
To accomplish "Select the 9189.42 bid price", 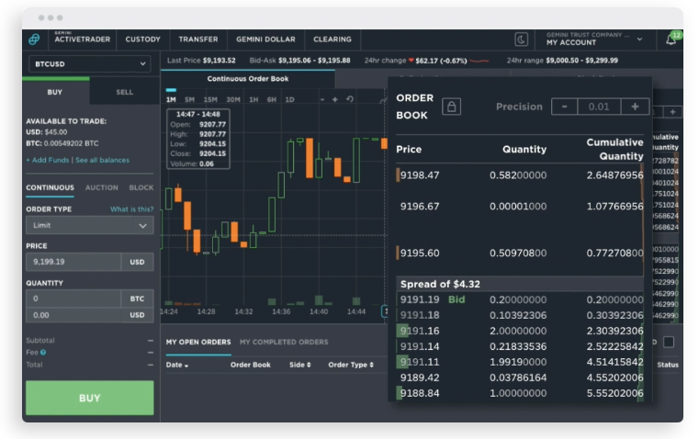I will (420, 377).
